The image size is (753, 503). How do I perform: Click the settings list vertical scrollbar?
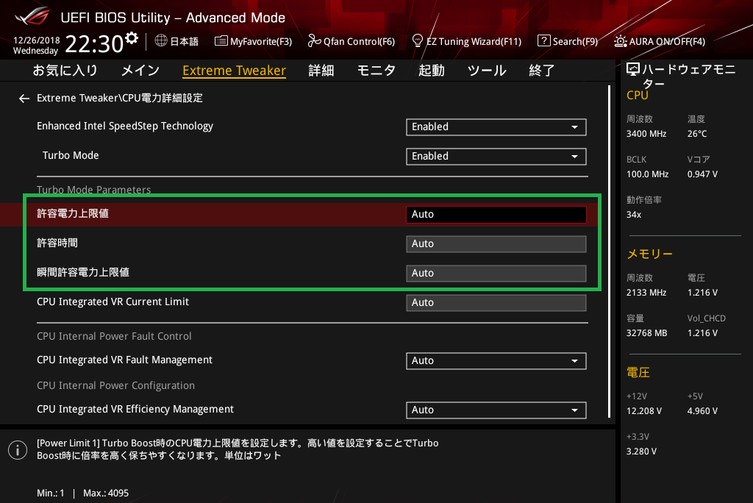click(609, 251)
